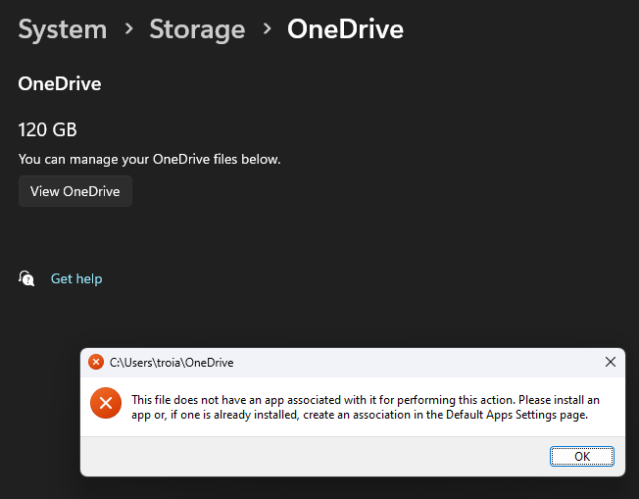The height and width of the screenshot is (499, 639).
Task: Click the manage OneDrive files description text
Action: [149, 159]
